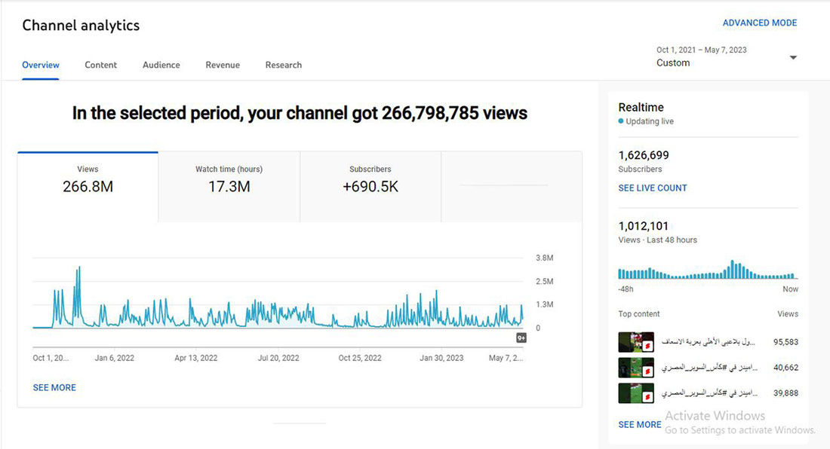This screenshot has height=449, width=830.
Task: Open the Views column sorting in Top content
Action: point(788,313)
